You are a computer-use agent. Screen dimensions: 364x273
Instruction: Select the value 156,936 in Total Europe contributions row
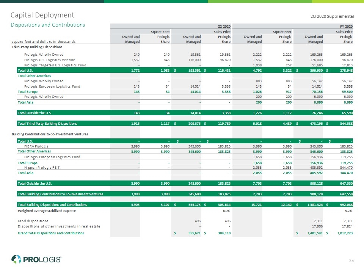[x=316, y=163]
